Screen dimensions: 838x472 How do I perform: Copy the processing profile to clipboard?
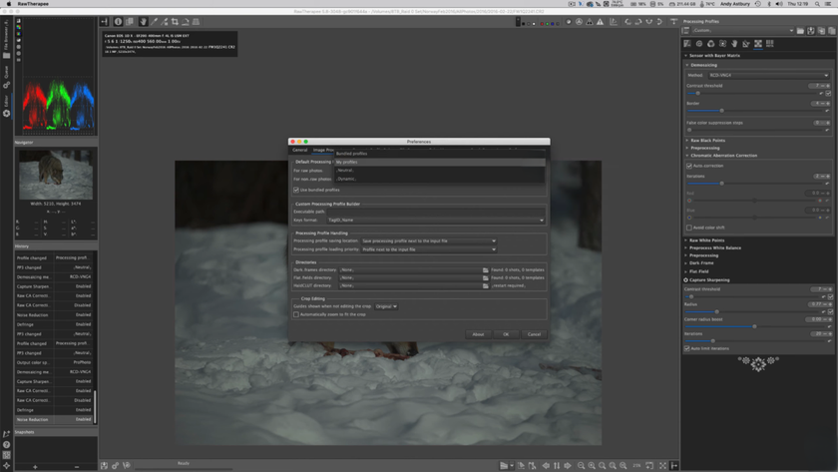coord(821,31)
